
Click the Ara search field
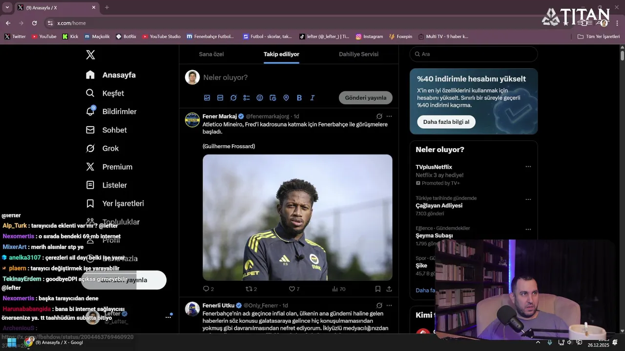pyautogui.click(x=474, y=54)
